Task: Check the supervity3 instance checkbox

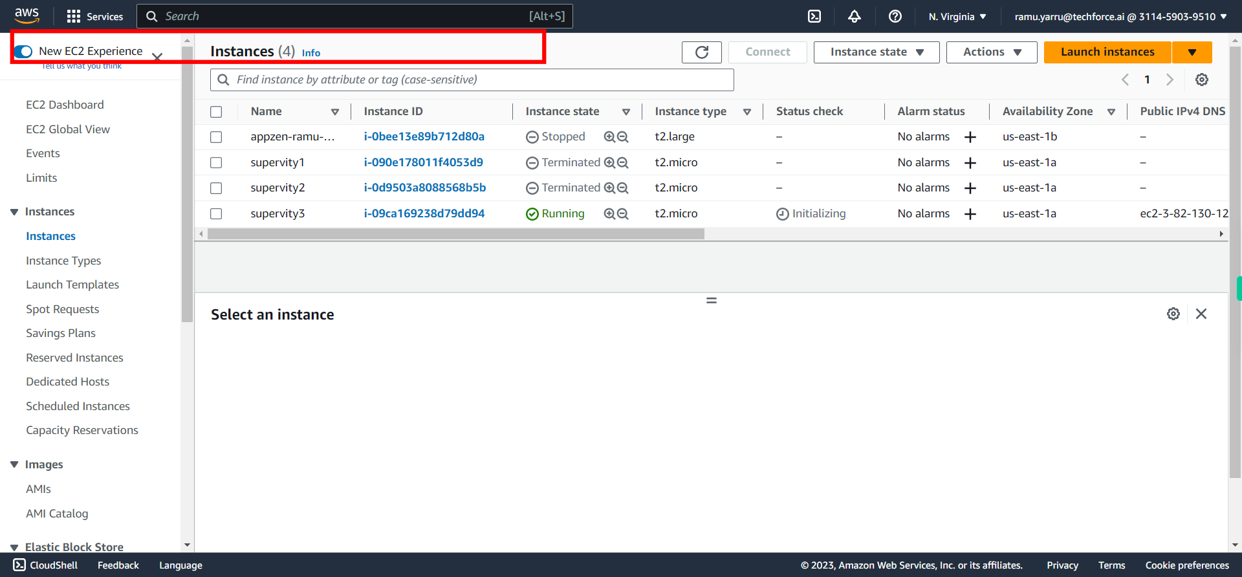Action: click(x=216, y=214)
